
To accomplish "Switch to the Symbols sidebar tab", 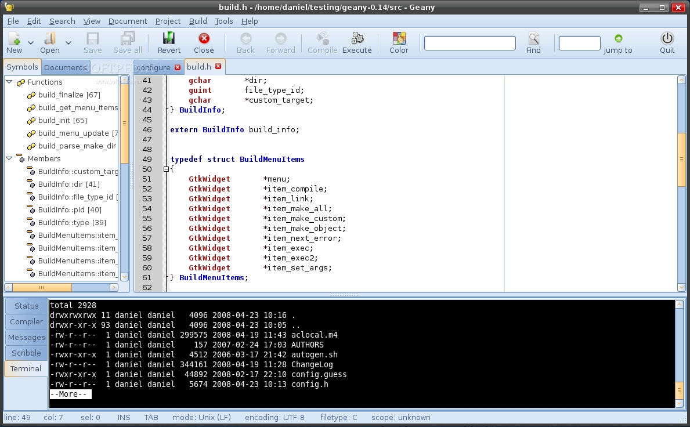I will [x=22, y=67].
